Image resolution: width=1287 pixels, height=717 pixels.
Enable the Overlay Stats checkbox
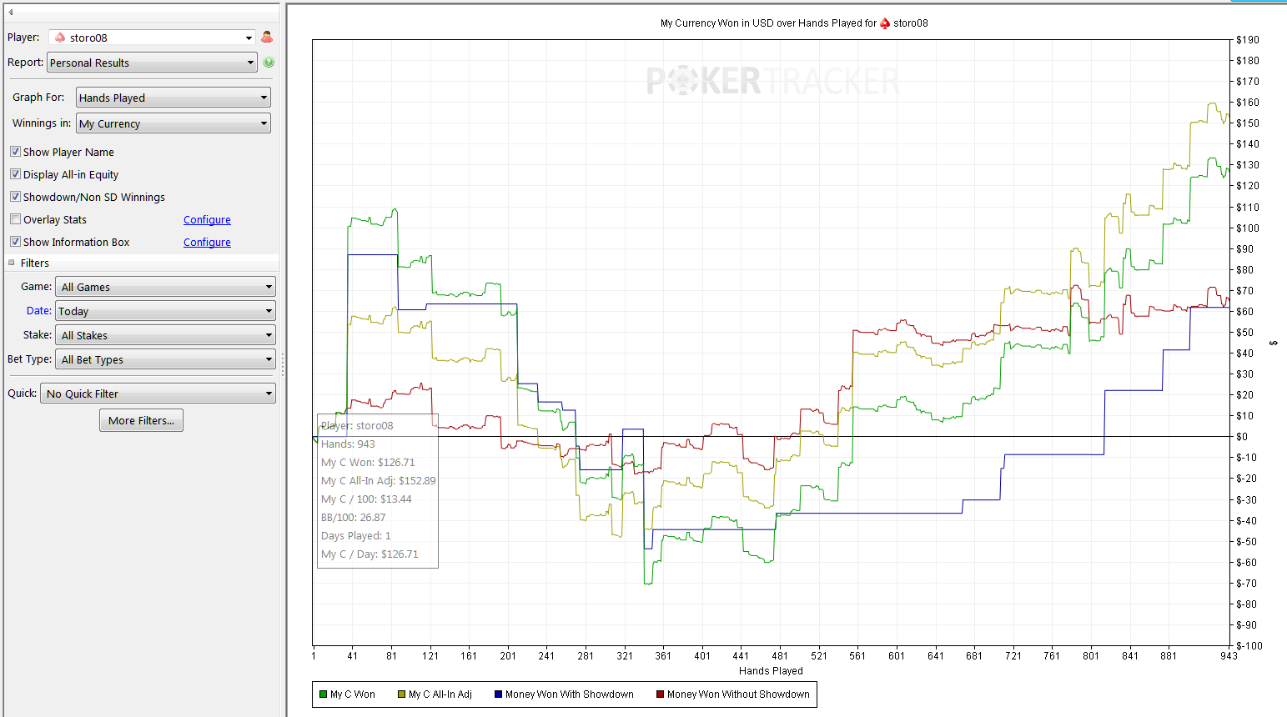tap(15, 219)
